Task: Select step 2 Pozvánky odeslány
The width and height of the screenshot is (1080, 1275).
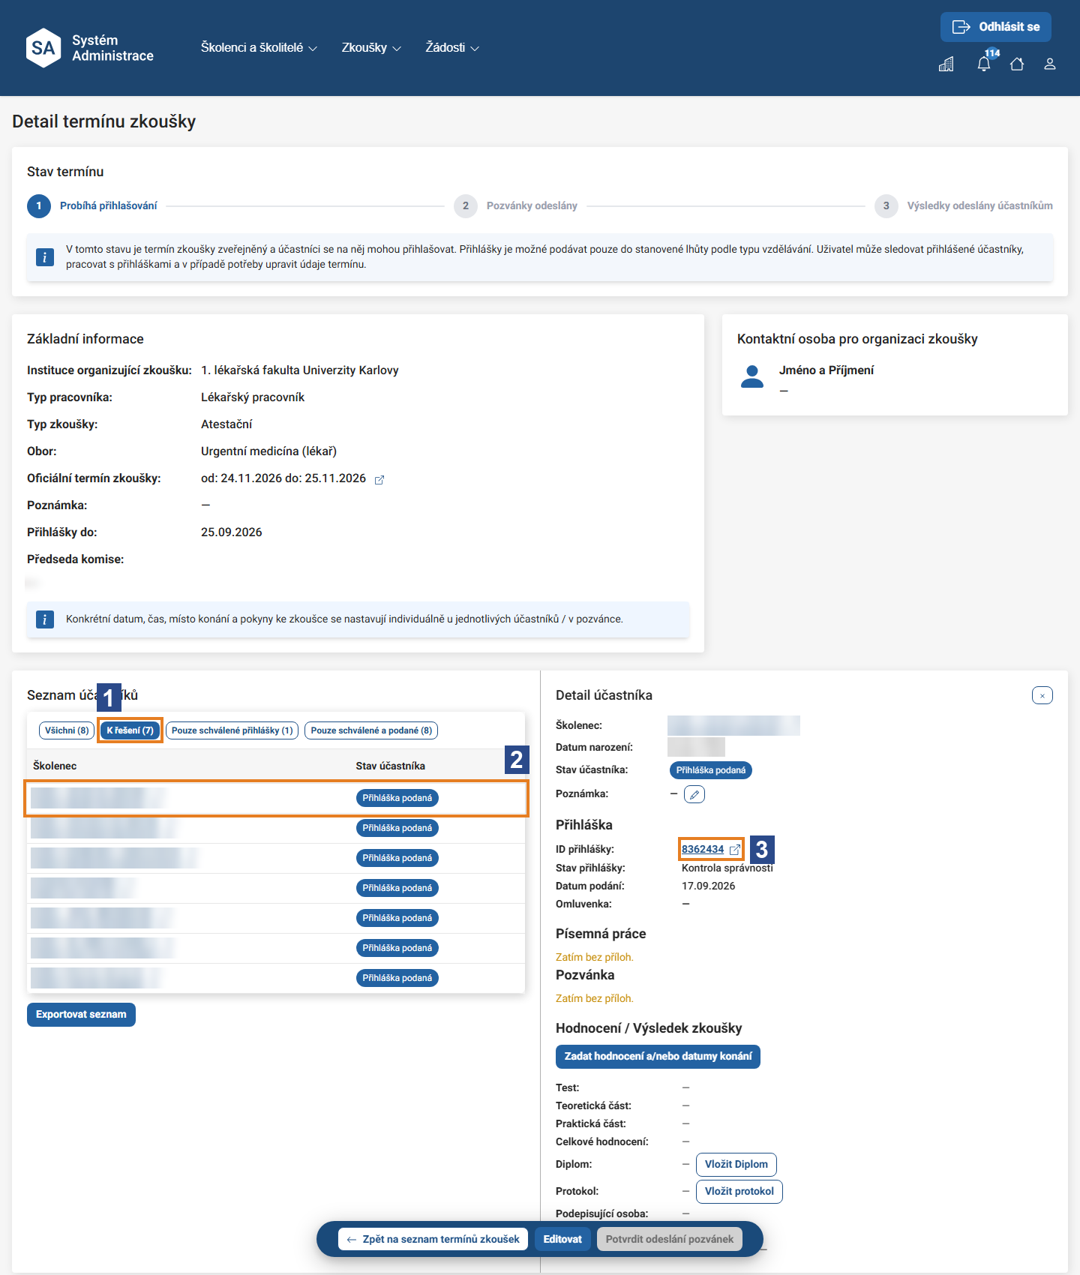Action: point(516,205)
